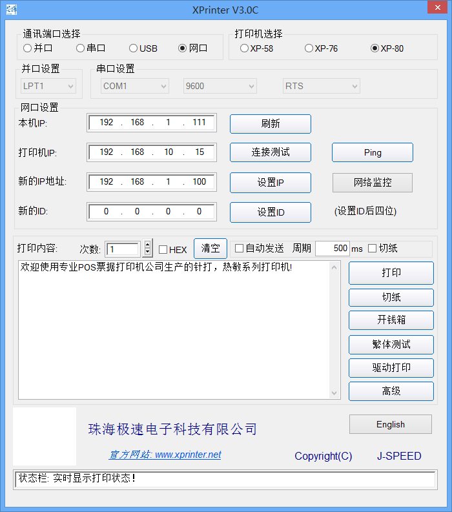Image resolution: width=452 pixels, height=512 pixels.
Task: Decrease print count with down spinner arrow
Action: click(148, 252)
